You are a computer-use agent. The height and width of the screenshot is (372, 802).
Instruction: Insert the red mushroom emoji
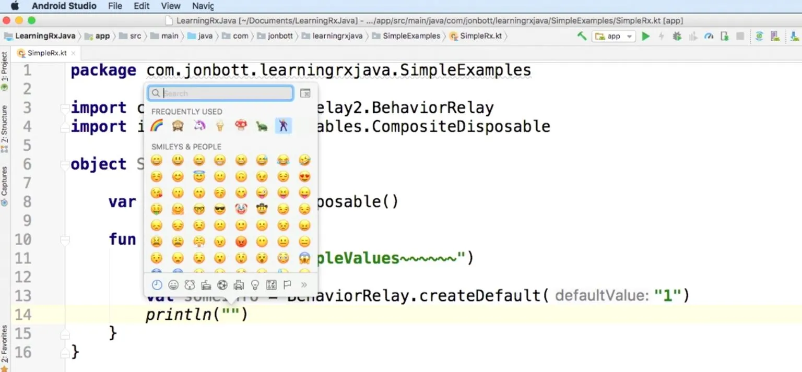pyautogui.click(x=241, y=126)
